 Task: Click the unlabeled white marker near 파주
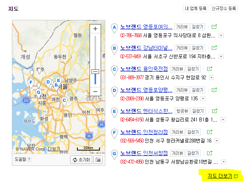coord(39,70)
